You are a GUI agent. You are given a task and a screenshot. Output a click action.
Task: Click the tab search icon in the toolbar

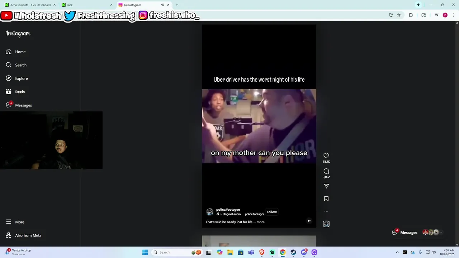coord(423,15)
